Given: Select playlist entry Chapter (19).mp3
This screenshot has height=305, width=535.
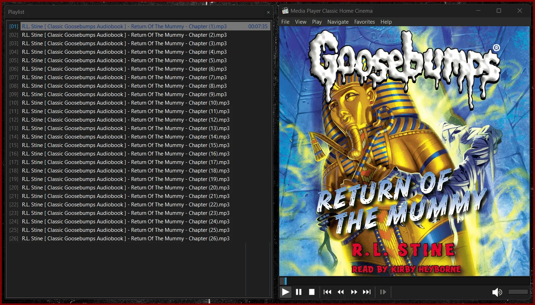Looking at the screenshot, I should point(140,179).
